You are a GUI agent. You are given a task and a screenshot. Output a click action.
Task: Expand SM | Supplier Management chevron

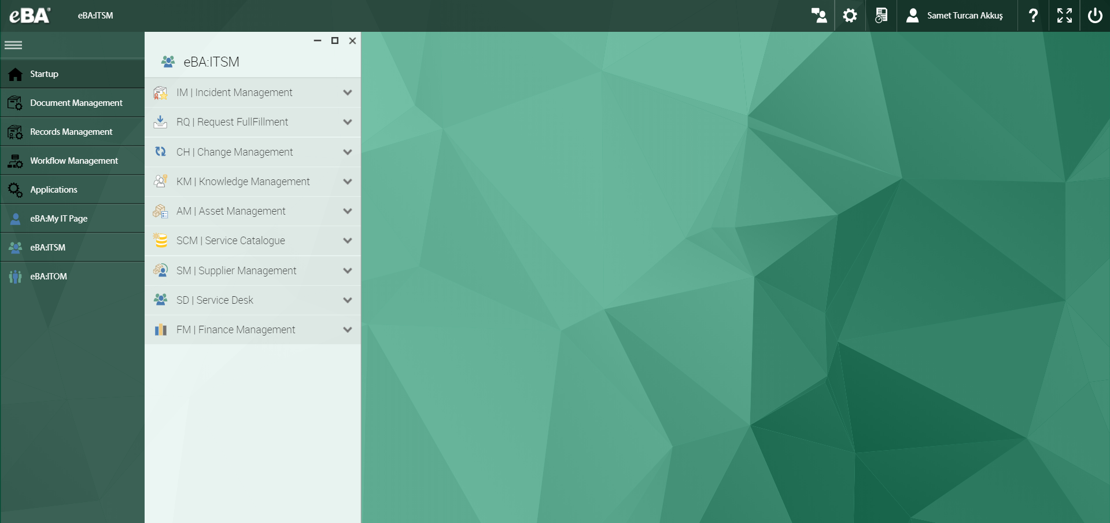point(348,271)
